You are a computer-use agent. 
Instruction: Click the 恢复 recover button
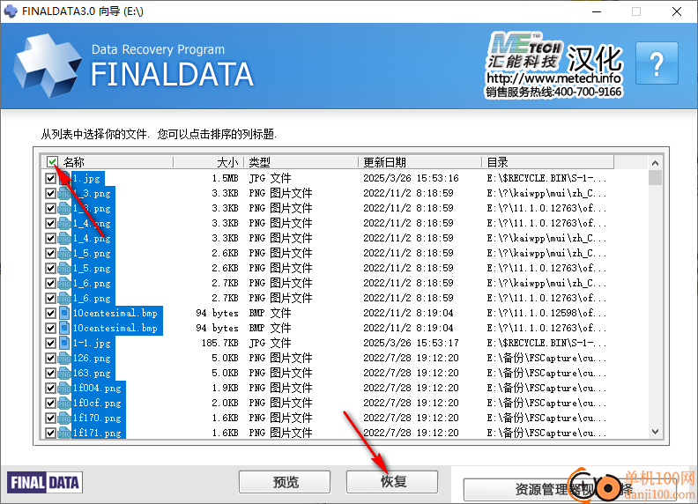coord(392,482)
